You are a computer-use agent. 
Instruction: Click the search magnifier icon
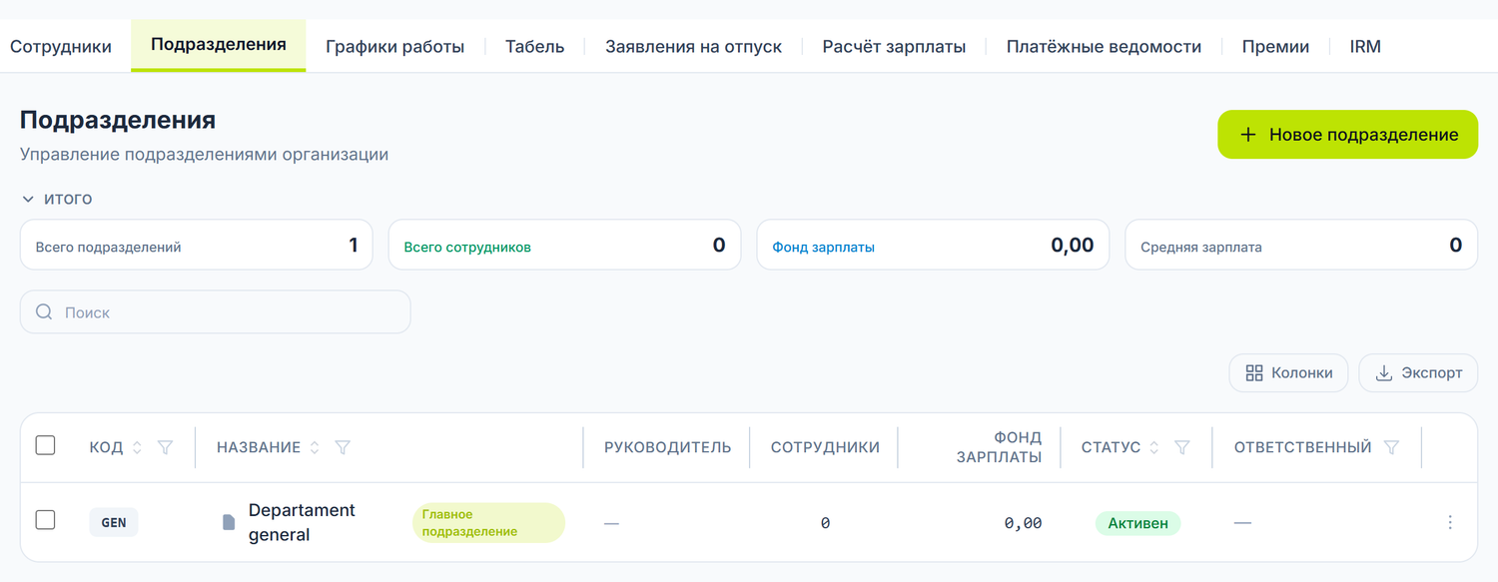[x=44, y=312]
